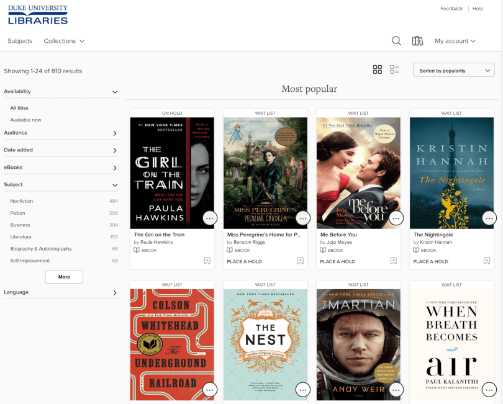The height and width of the screenshot is (404, 503).
Task: Open options menu on The Girl on the Train cover
Action: click(210, 218)
